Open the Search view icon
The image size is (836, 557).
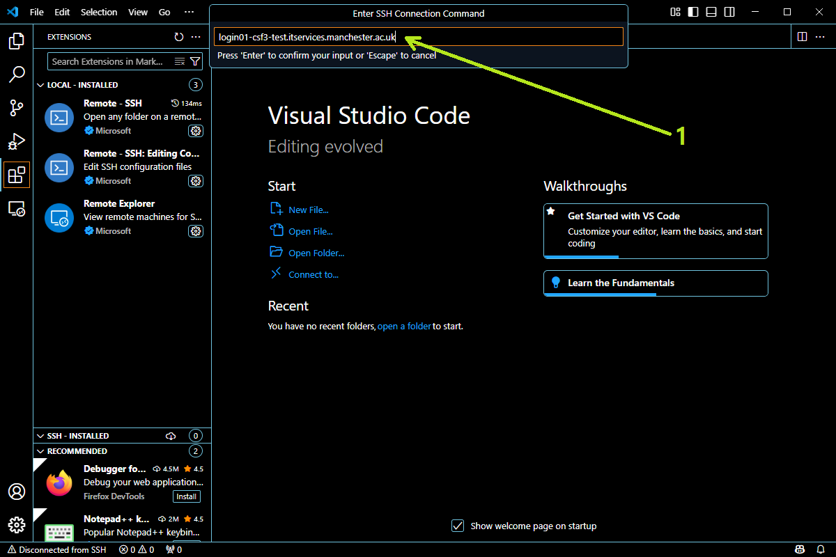(x=17, y=74)
